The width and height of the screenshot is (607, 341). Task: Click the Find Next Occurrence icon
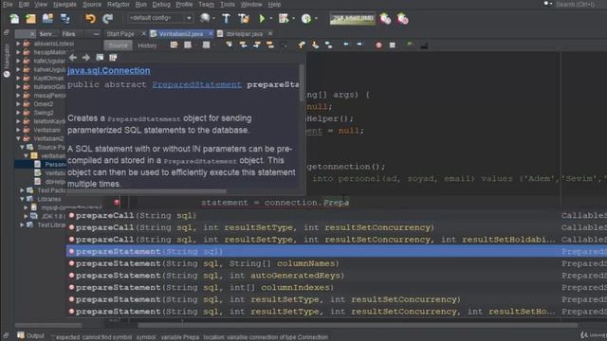click(257, 45)
